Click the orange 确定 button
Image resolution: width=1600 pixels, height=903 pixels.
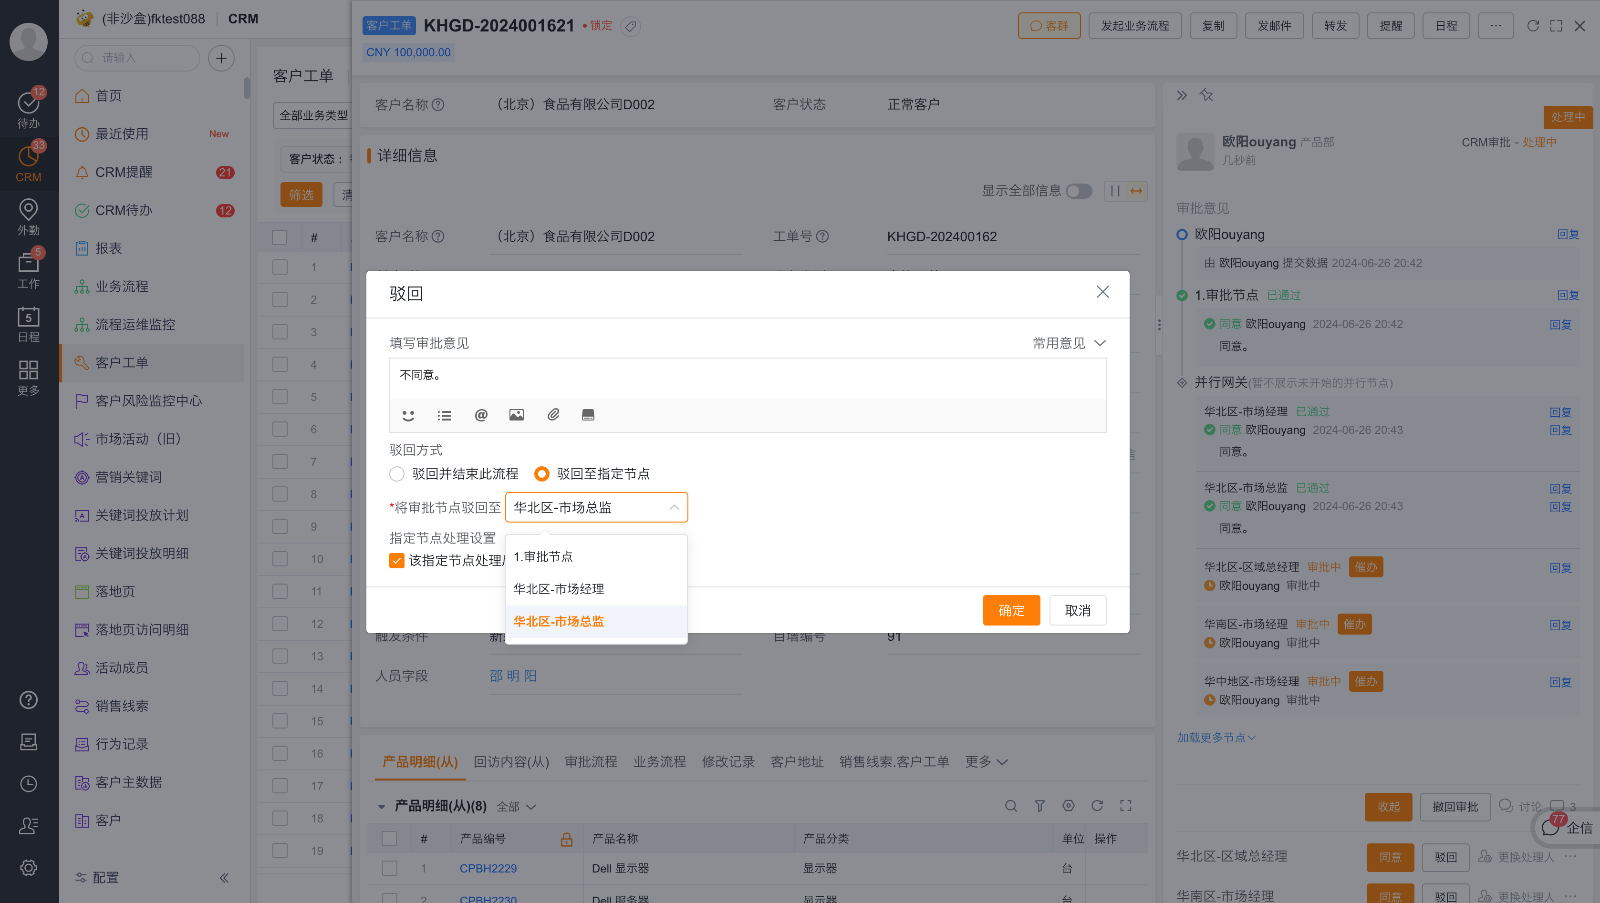1011,611
